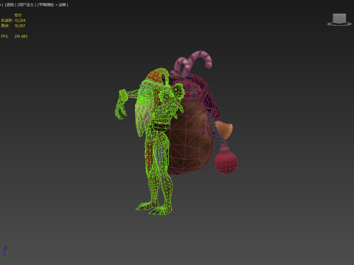Open the [平面颜色 + 边面] shading menu

tap(52, 4)
